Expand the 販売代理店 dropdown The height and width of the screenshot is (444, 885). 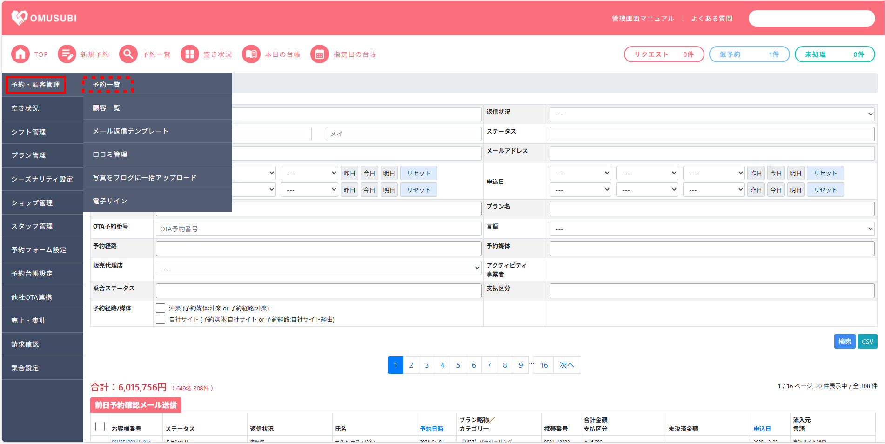click(318, 268)
